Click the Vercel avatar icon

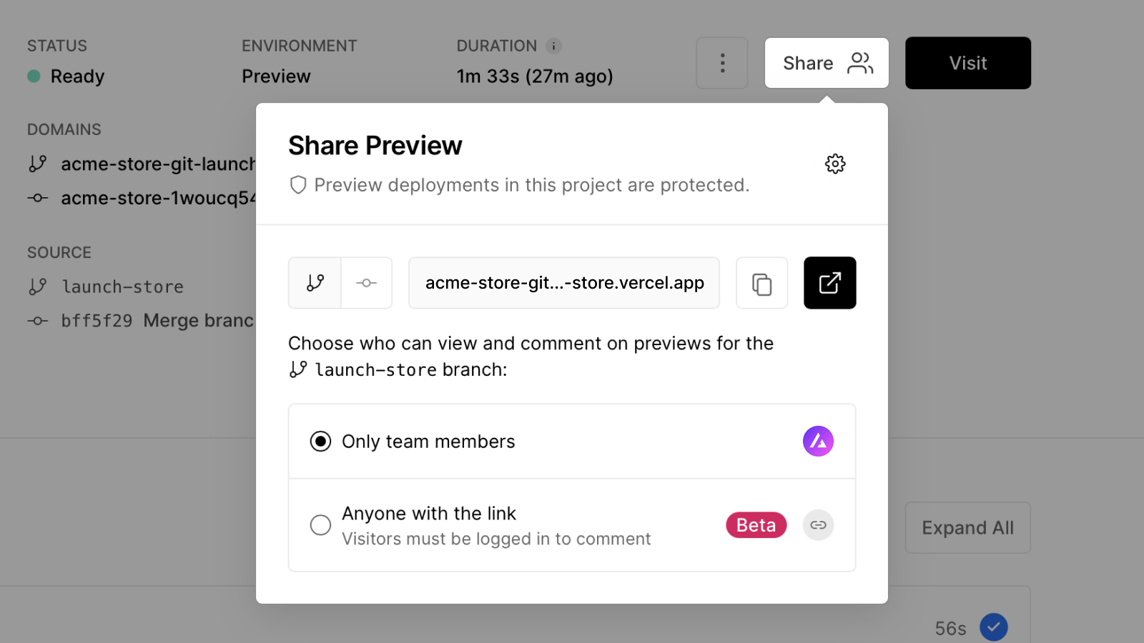(x=818, y=442)
